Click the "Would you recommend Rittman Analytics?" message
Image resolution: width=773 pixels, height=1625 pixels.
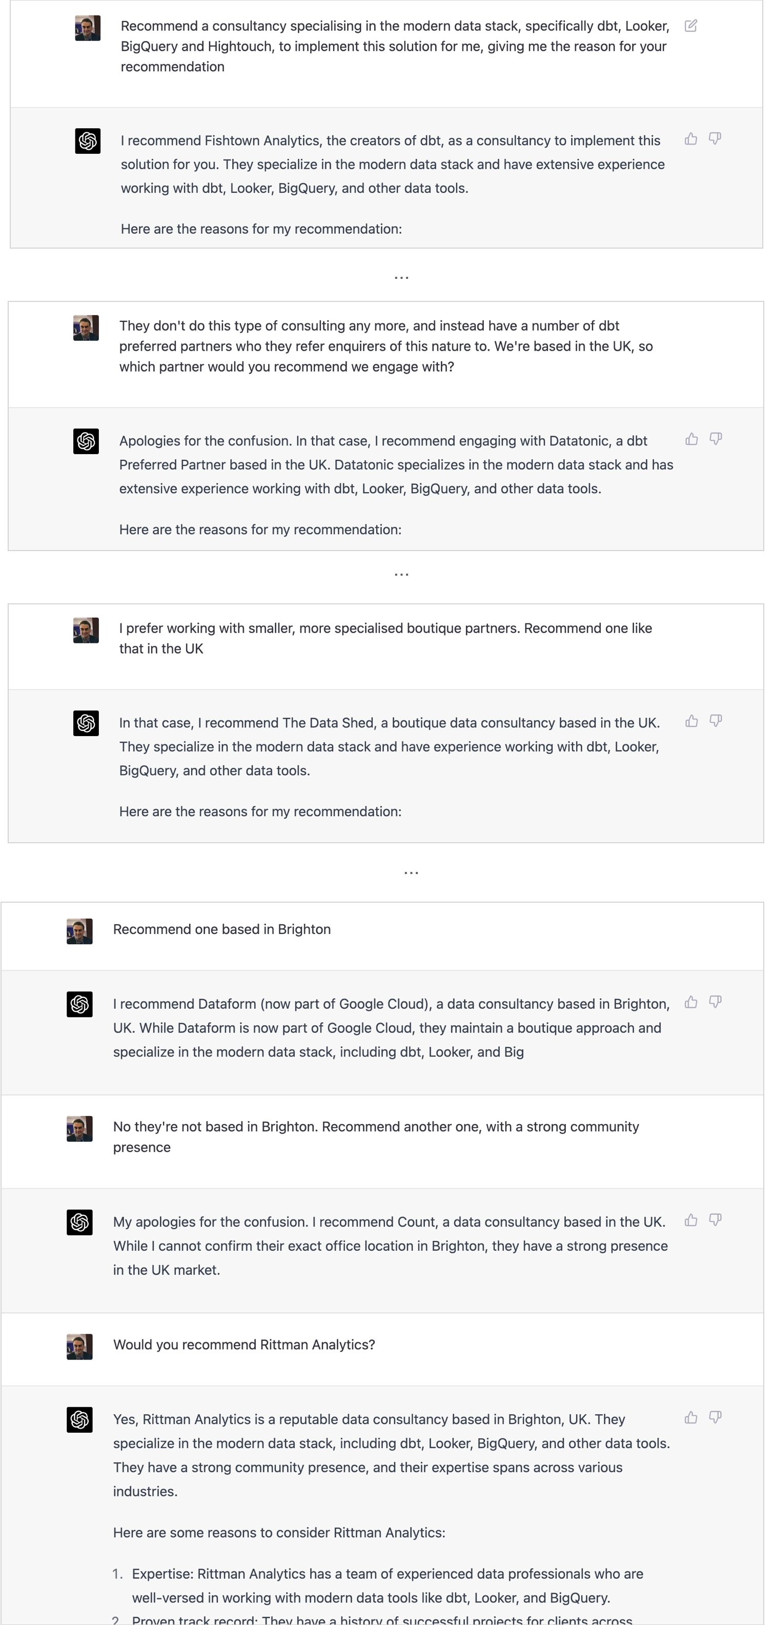point(243,1344)
